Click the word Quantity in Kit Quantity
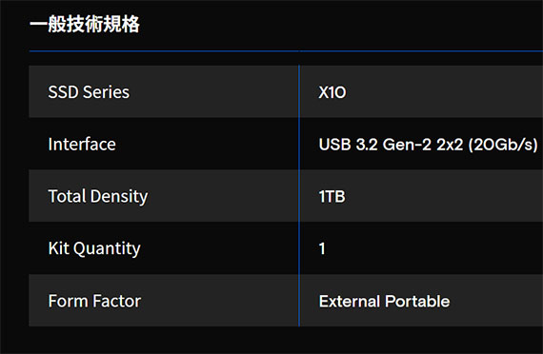The width and height of the screenshot is (543, 354). 107,248
